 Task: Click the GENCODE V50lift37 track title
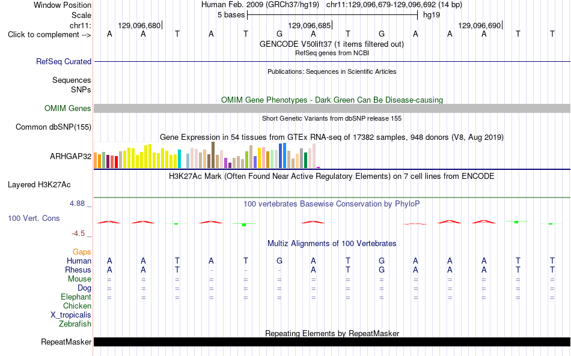[331, 44]
